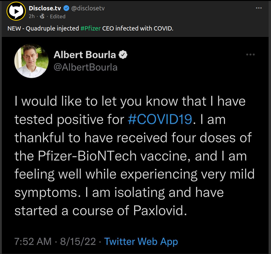The height and width of the screenshot is (254, 271).
Task: Open the three-dot menu in the tweet
Action: [x=250, y=55]
